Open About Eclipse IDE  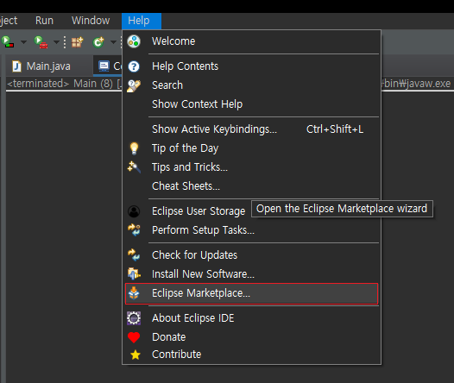click(x=252, y=318)
